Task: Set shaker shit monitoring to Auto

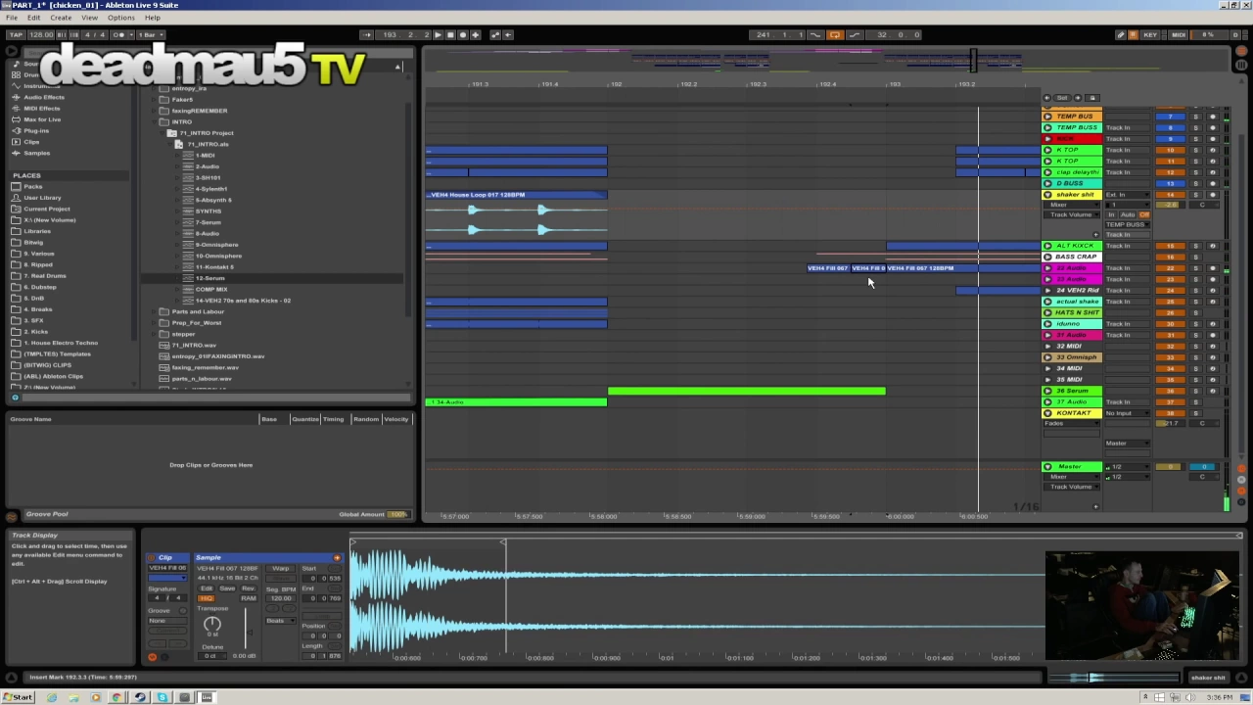Action: pos(1128,214)
